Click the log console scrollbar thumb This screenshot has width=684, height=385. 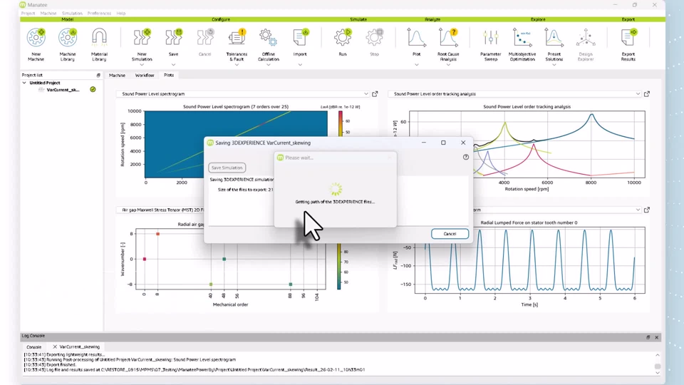tap(658, 366)
